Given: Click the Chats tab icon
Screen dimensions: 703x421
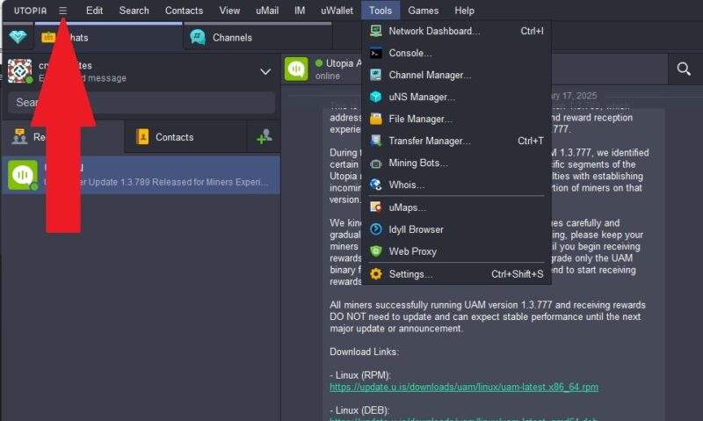Looking at the screenshot, I should (x=48, y=37).
